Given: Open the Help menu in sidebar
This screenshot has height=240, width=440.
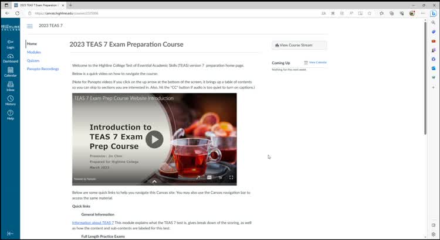Looking at the screenshot, I should click(x=11, y=115).
